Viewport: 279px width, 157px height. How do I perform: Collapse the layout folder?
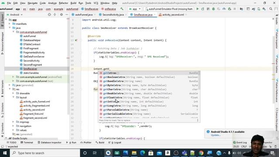click(x=14, y=97)
